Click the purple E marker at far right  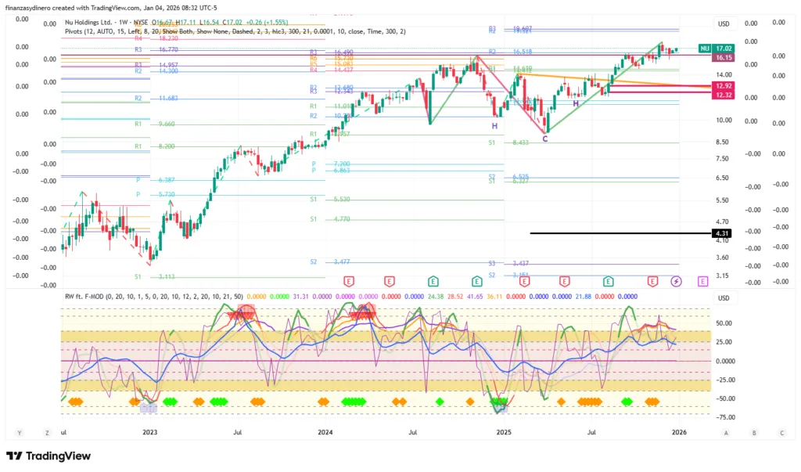click(702, 280)
